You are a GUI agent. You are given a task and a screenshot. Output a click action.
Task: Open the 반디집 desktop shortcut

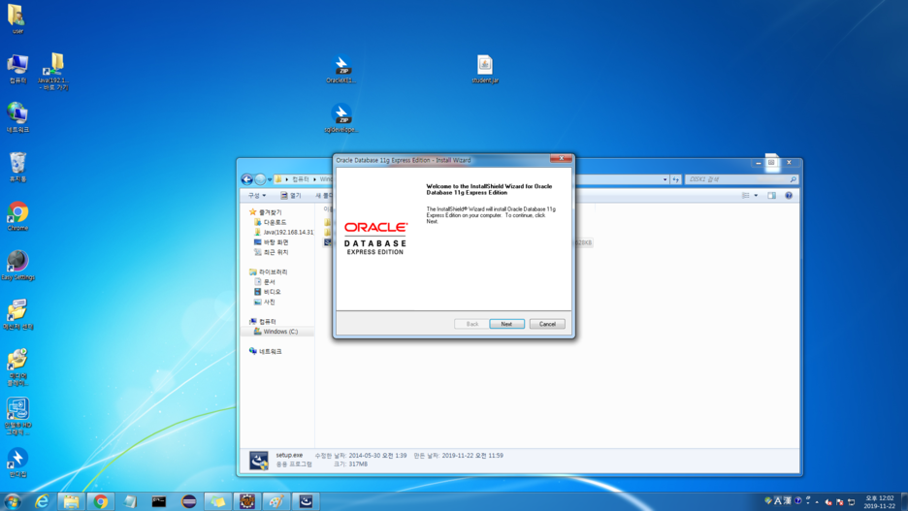click(x=17, y=463)
